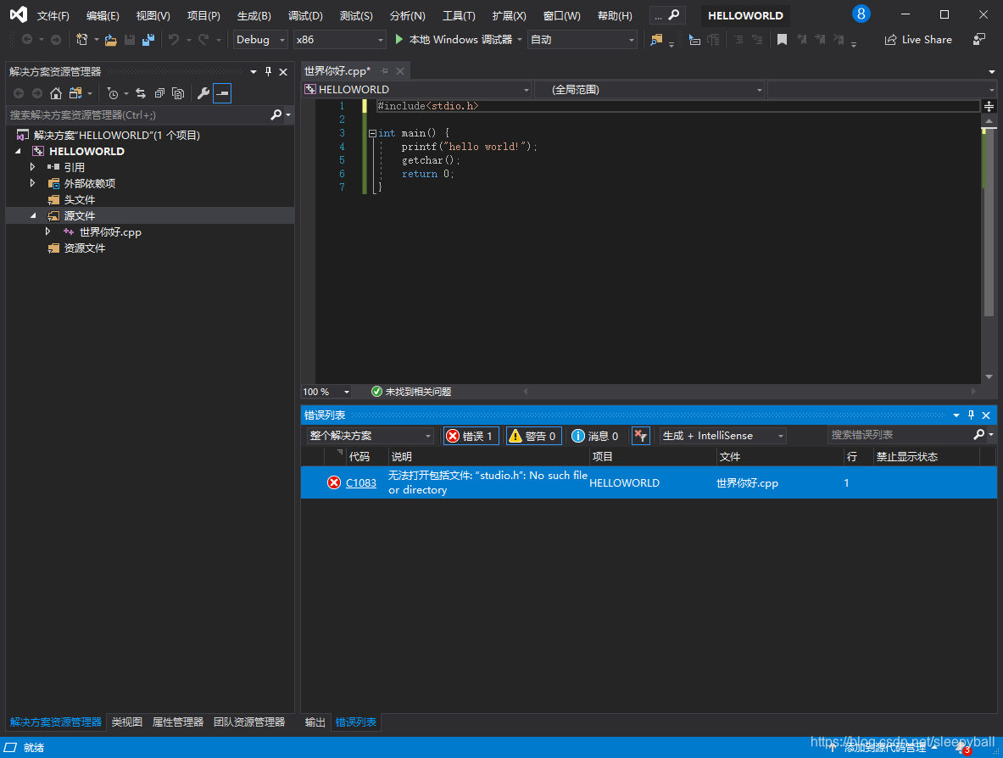Click the editor vertical scrollbar down arrow
This screenshot has height=758, width=1003.
[989, 376]
